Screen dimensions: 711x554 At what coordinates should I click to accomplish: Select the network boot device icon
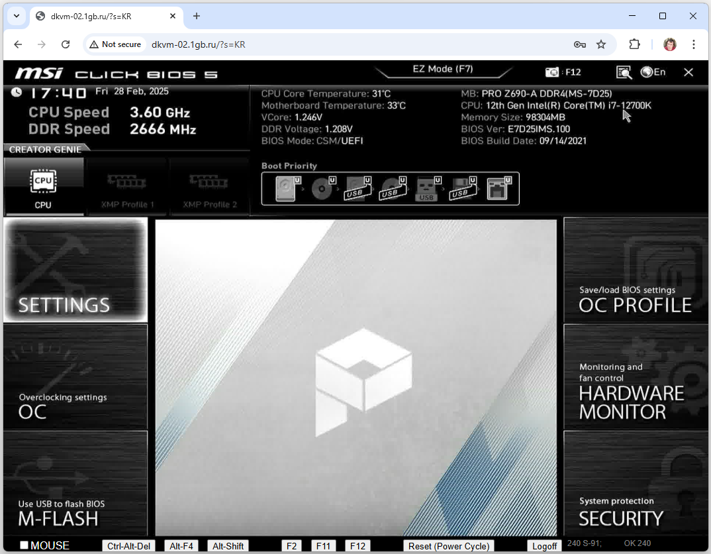497,189
